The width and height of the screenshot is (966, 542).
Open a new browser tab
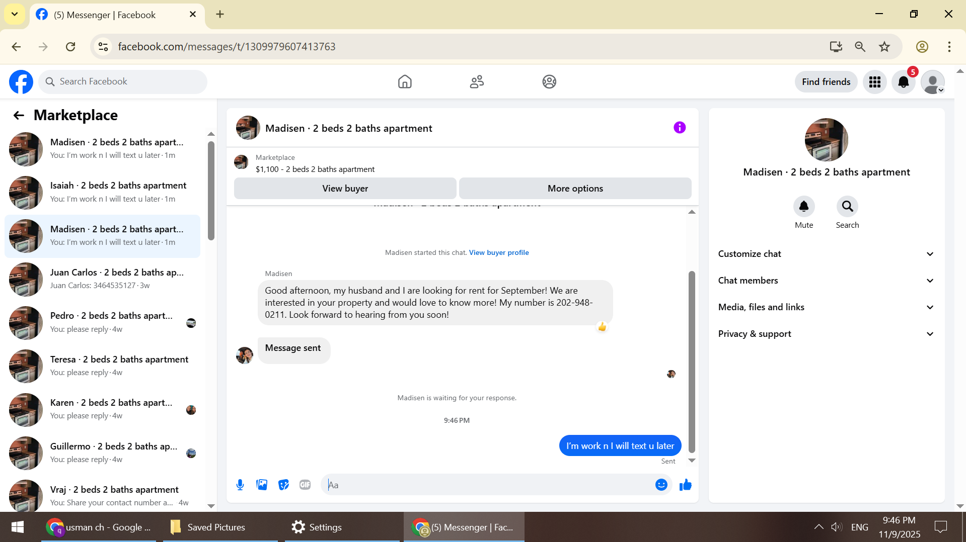click(220, 14)
